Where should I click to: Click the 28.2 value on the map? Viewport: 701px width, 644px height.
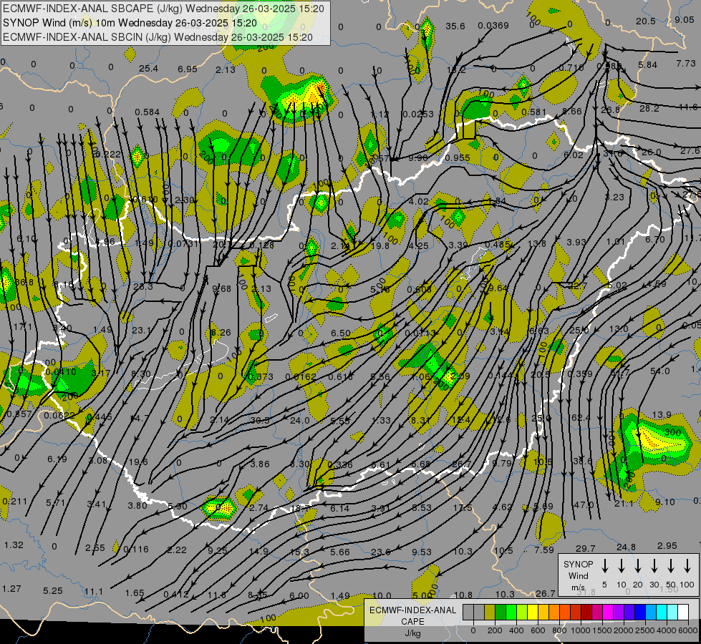click(649, 108)
